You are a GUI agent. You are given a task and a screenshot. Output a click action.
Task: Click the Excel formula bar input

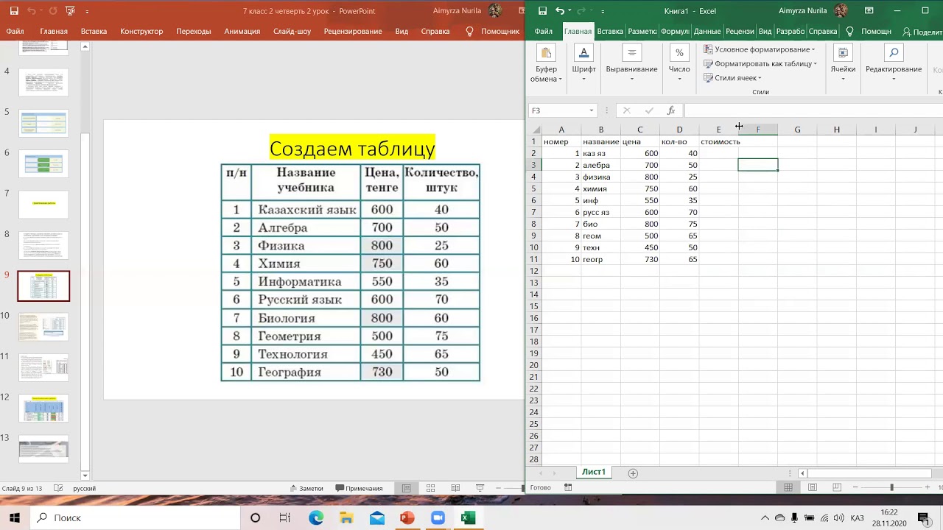click(x=813, y=110)
